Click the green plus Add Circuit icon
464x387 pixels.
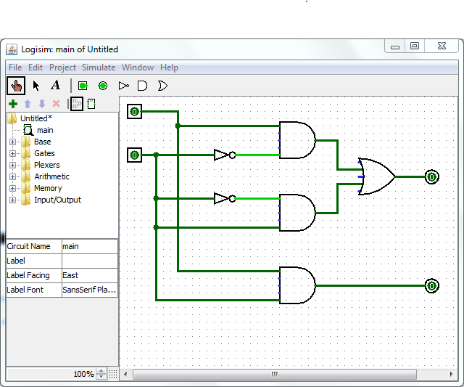pos(13,104)
